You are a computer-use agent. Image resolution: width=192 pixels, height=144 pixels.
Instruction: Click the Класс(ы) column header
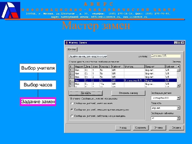pos(105,66)
